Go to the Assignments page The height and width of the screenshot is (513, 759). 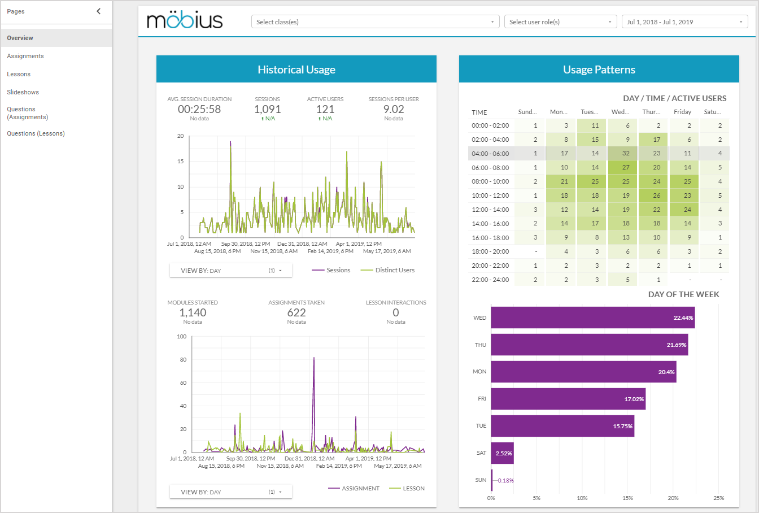coord(25,56)
